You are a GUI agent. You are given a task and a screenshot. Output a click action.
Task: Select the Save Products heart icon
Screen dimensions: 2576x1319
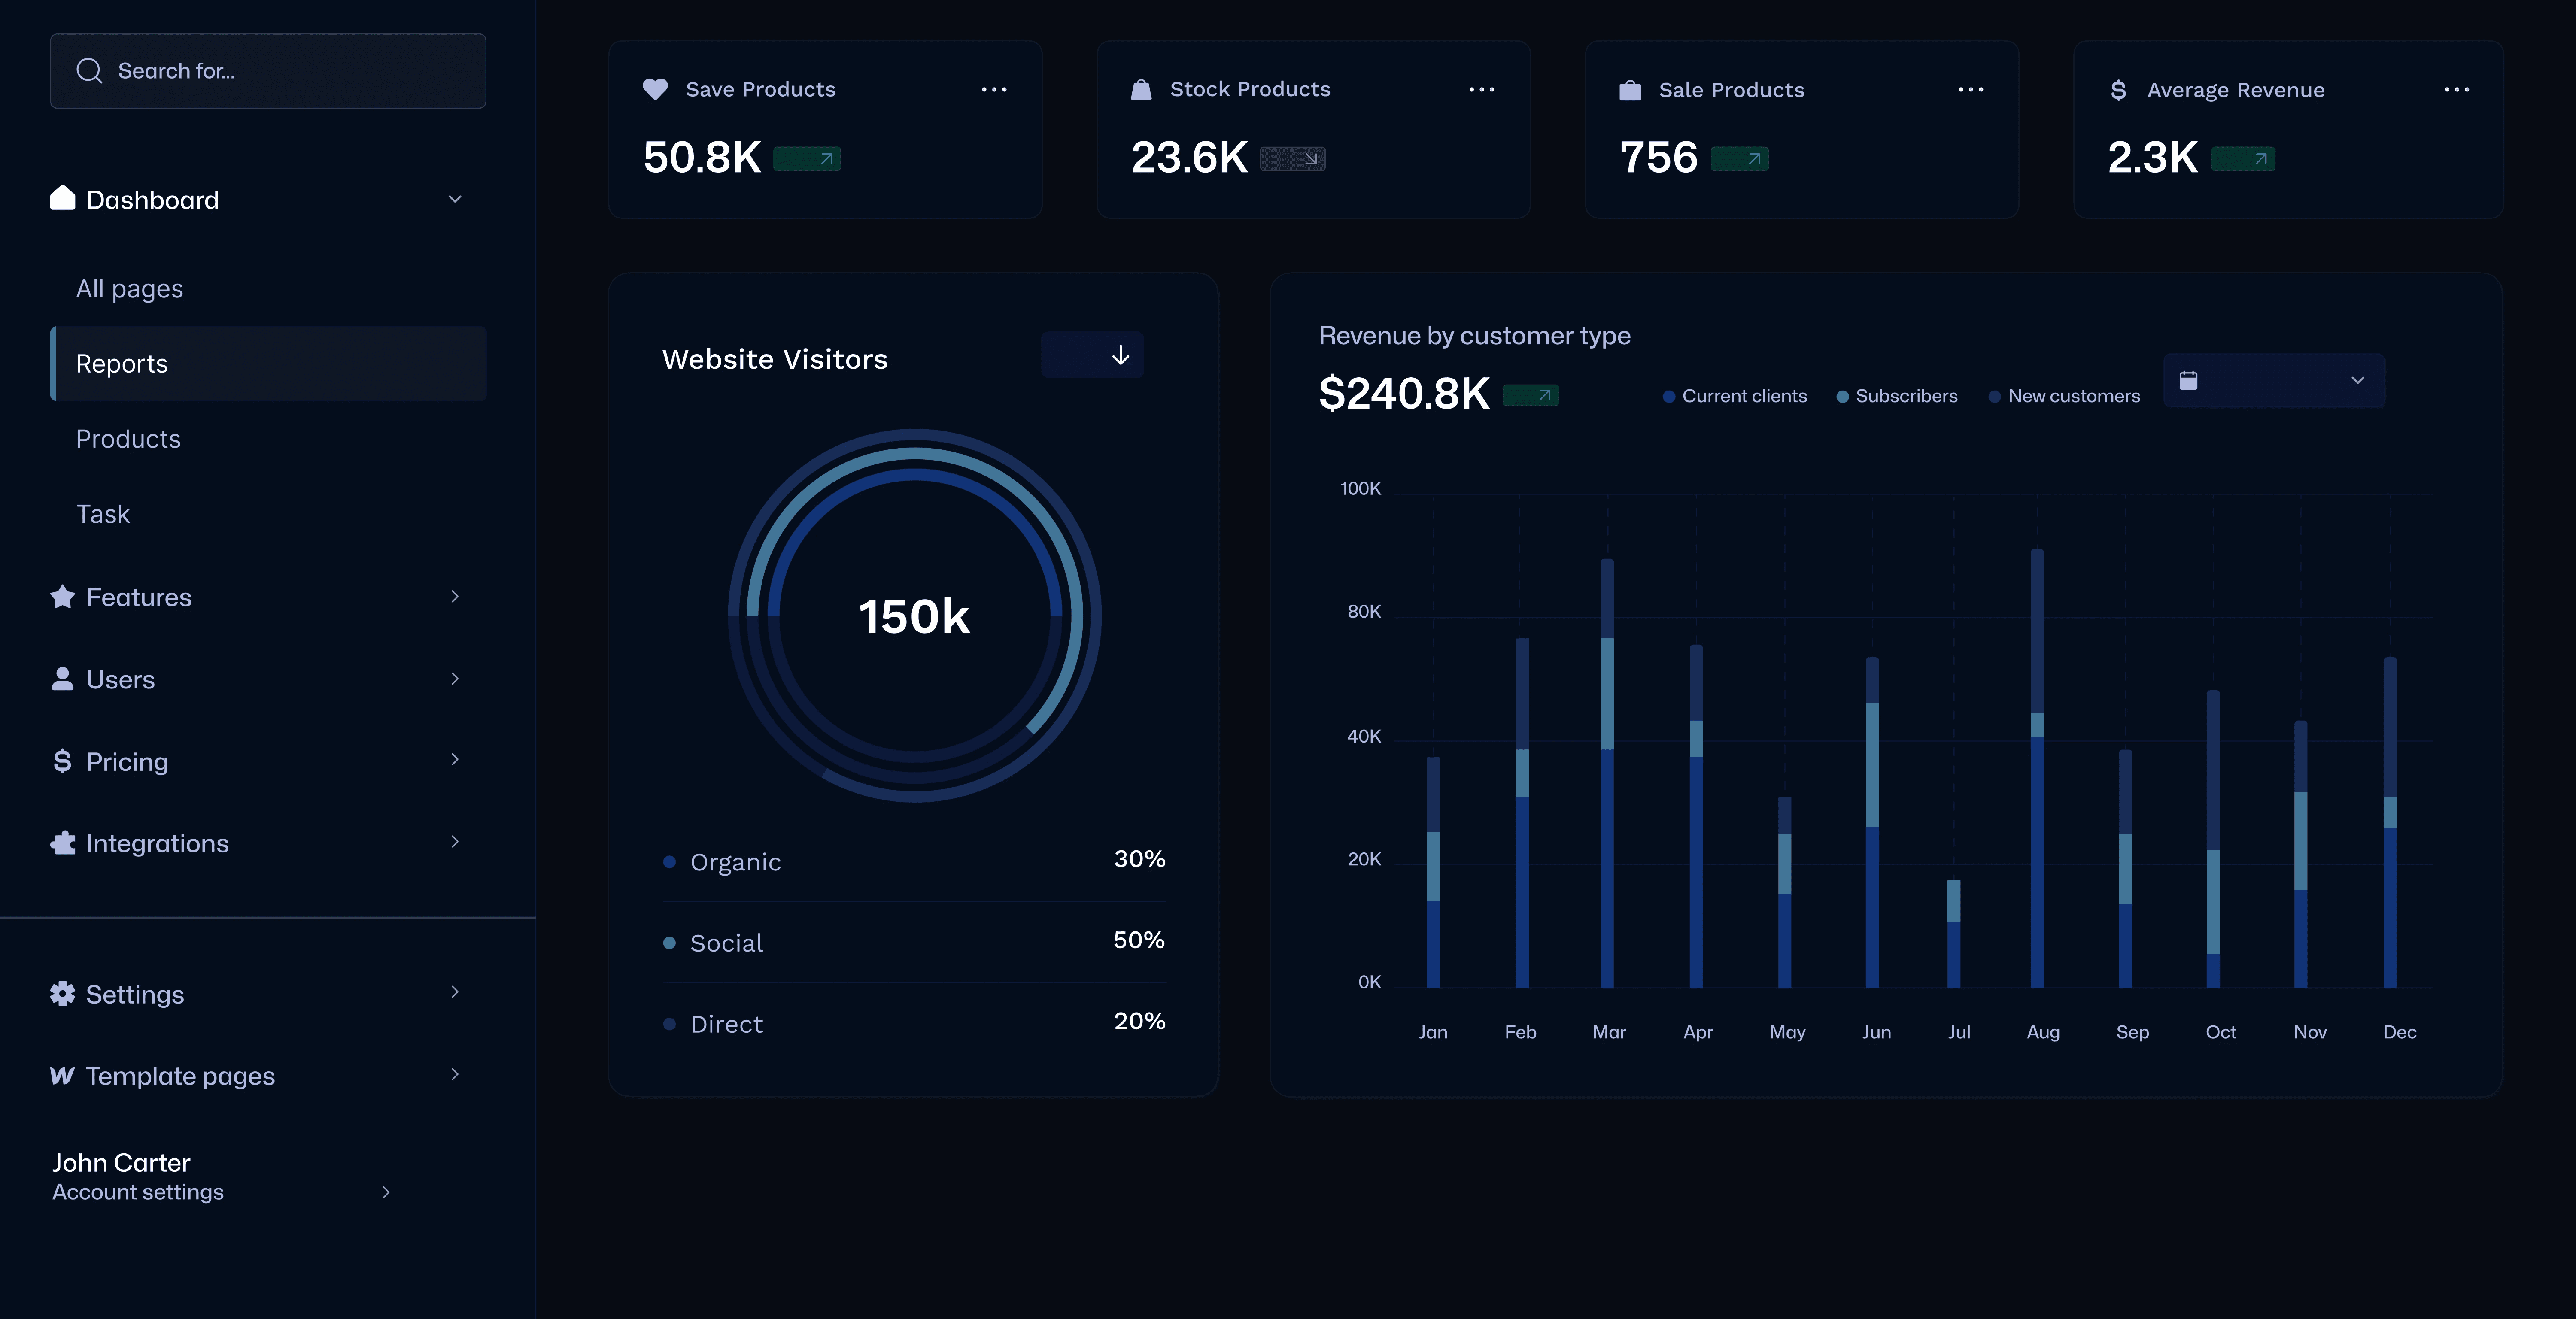[x=655, y=89]
